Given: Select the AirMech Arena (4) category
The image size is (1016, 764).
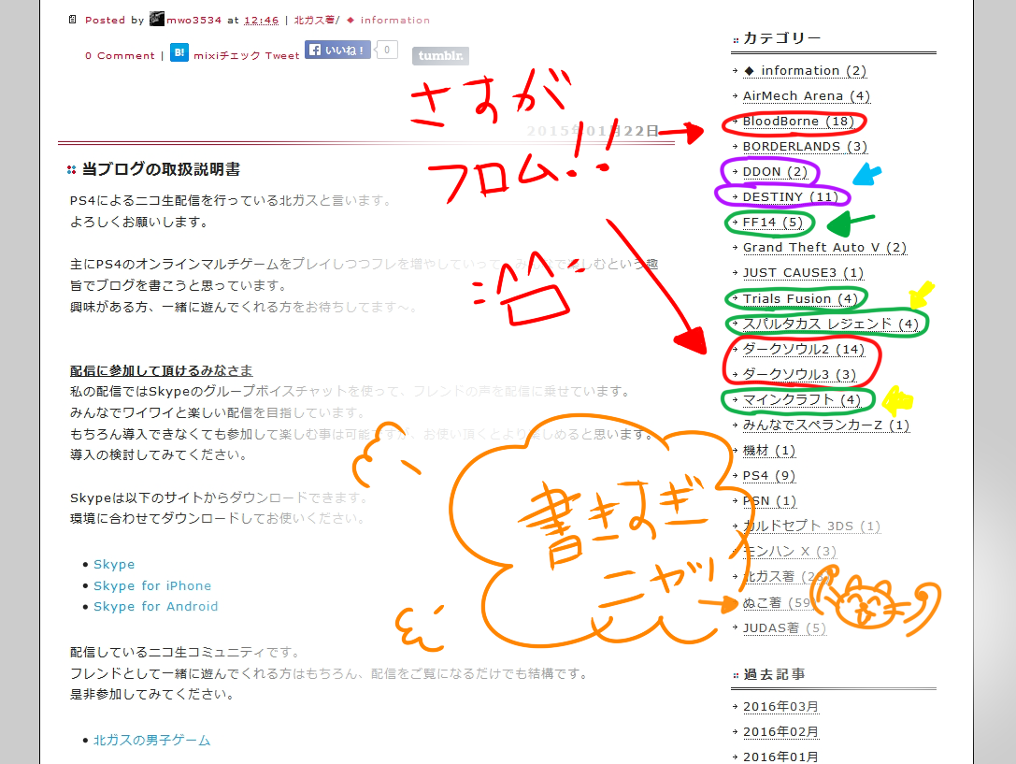Looking at the screenshot, I should [806, 96].
